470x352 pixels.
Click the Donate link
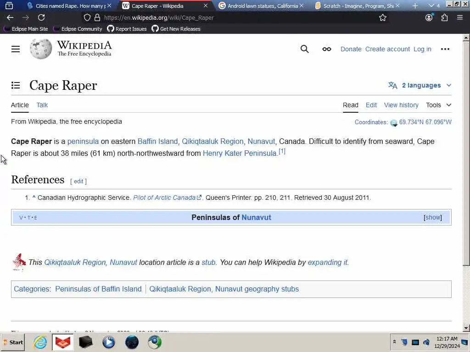[351, 49]
